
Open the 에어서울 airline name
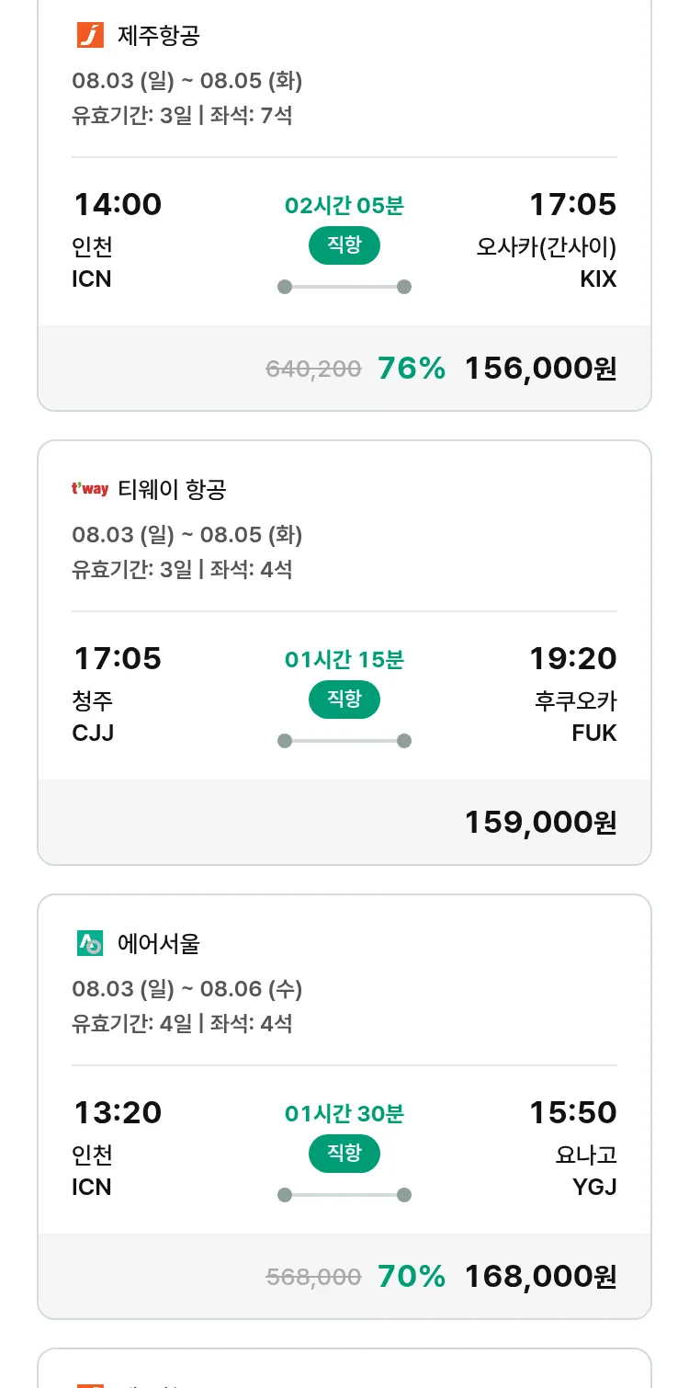coord(159,943)
